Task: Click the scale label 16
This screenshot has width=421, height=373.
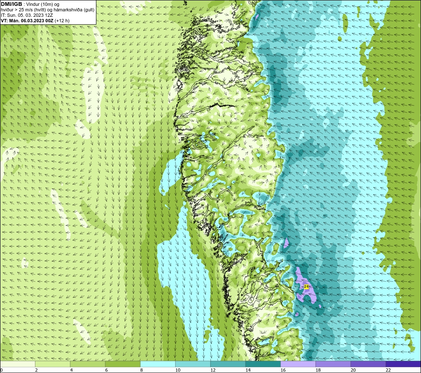Action: point(283,370)
